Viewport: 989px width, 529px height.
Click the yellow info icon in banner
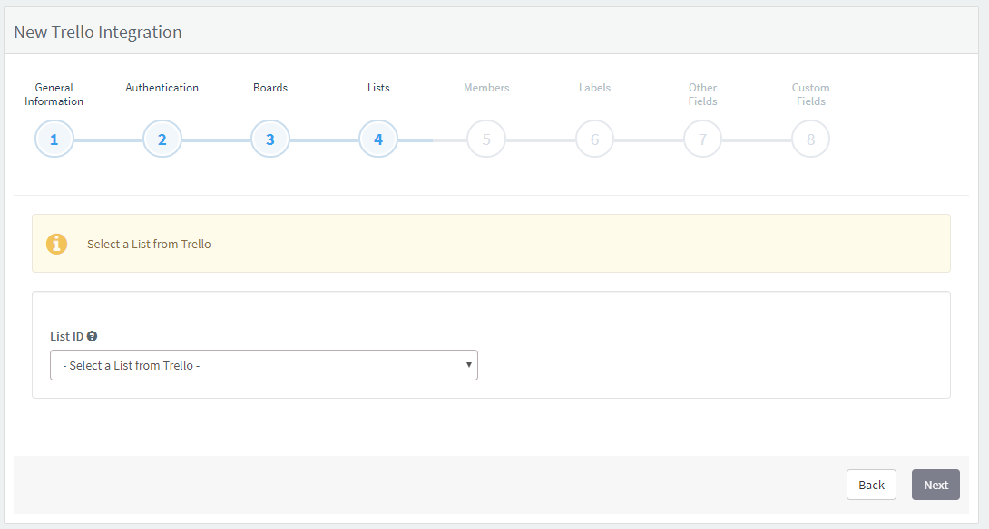pyautogui.click(x=57, y=244)
